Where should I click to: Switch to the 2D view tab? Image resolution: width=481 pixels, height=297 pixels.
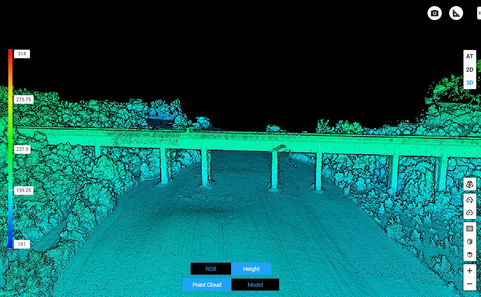pos(470,70)
